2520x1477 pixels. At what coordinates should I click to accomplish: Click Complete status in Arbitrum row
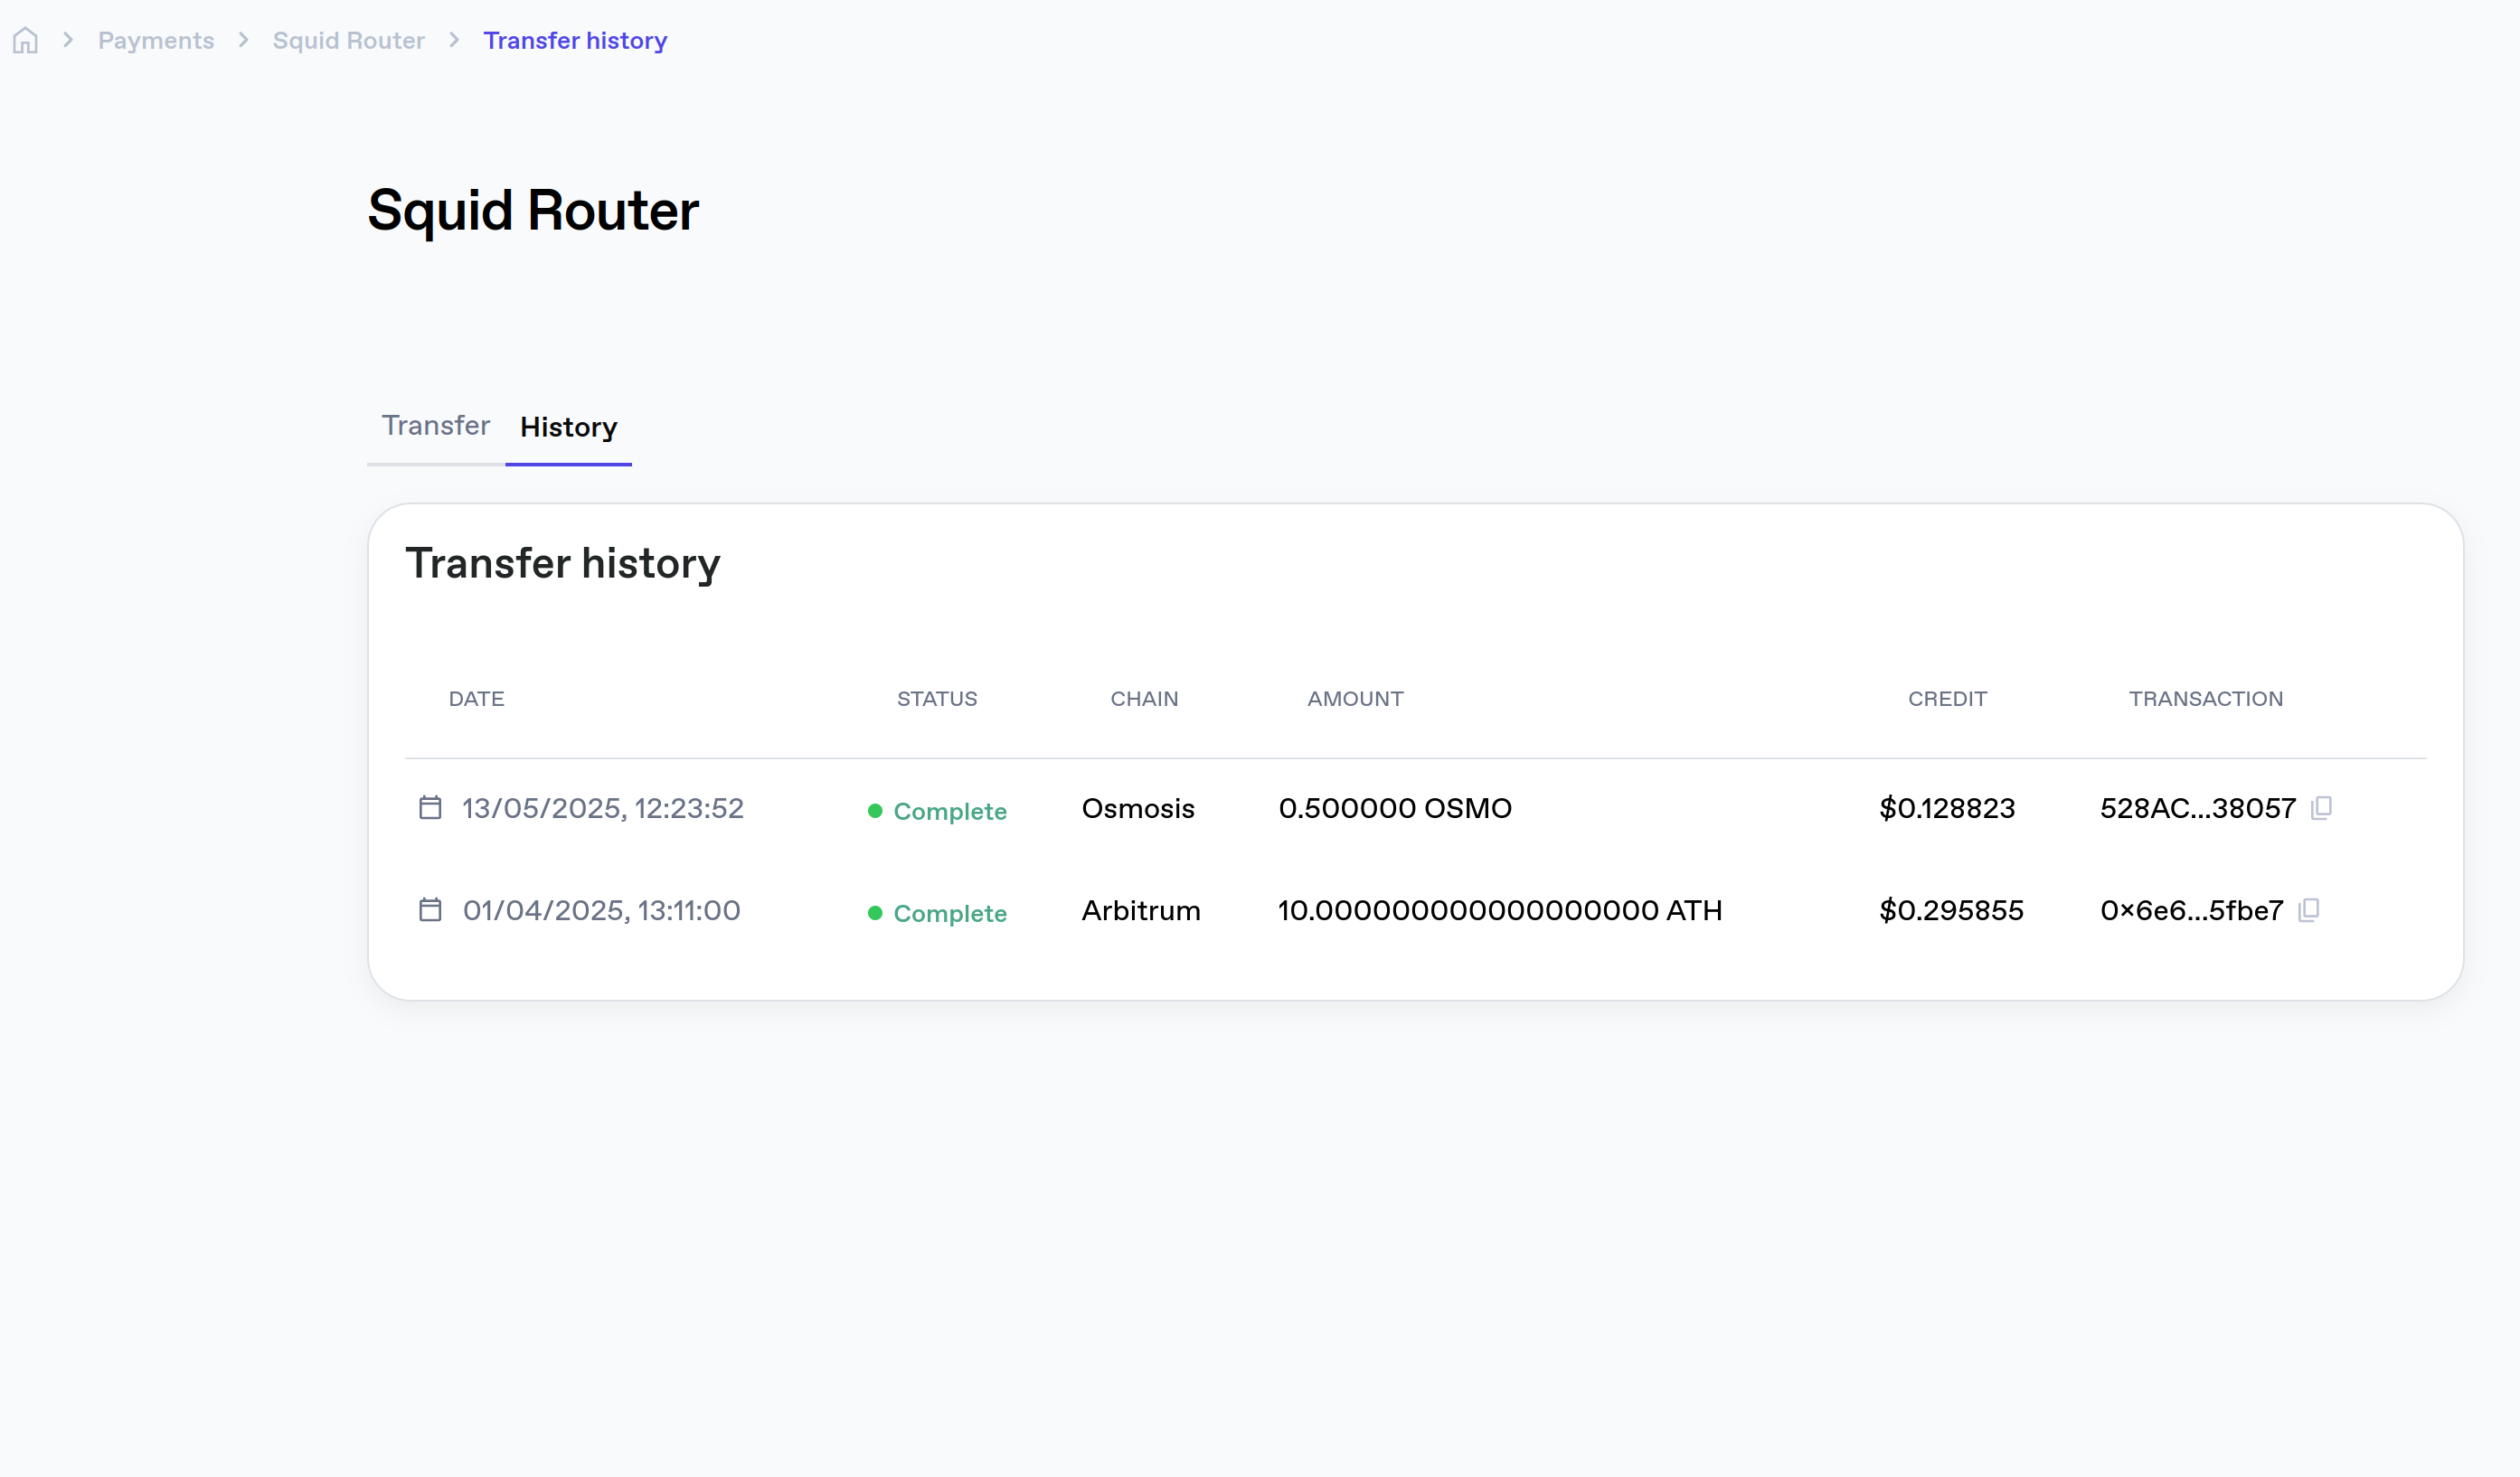point(949,913)
